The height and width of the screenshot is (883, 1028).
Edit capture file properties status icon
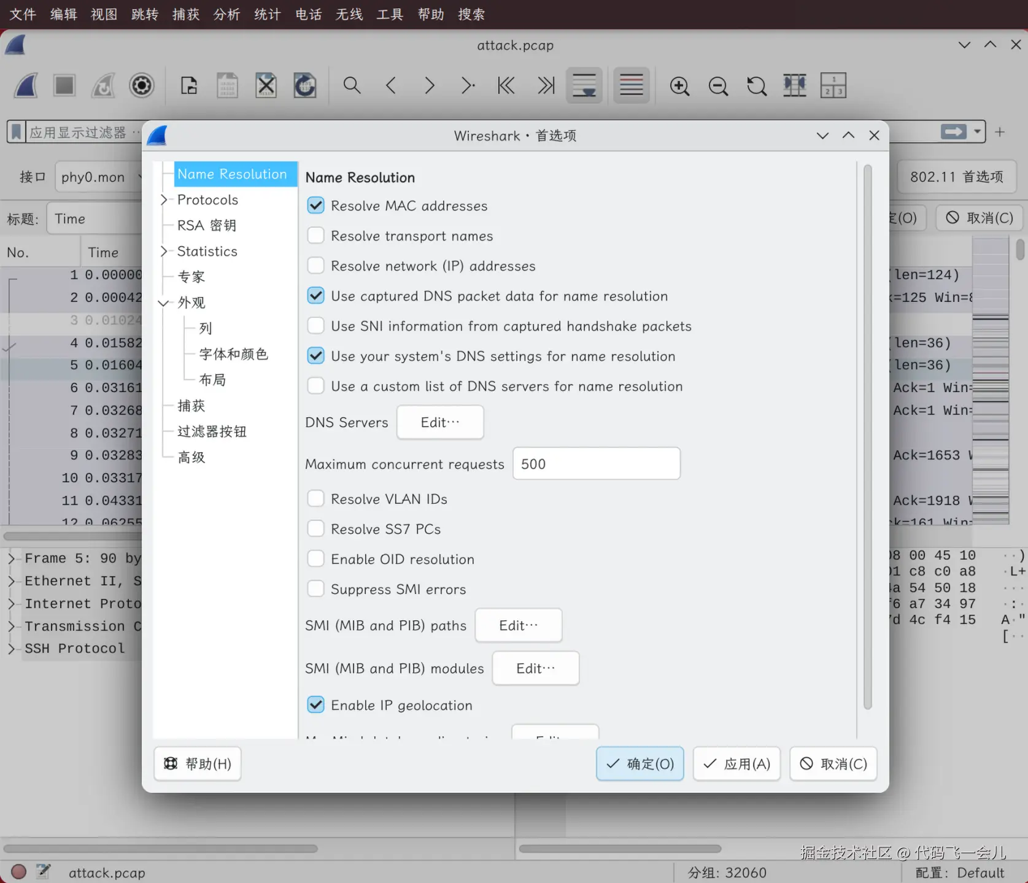click(43, 872)
